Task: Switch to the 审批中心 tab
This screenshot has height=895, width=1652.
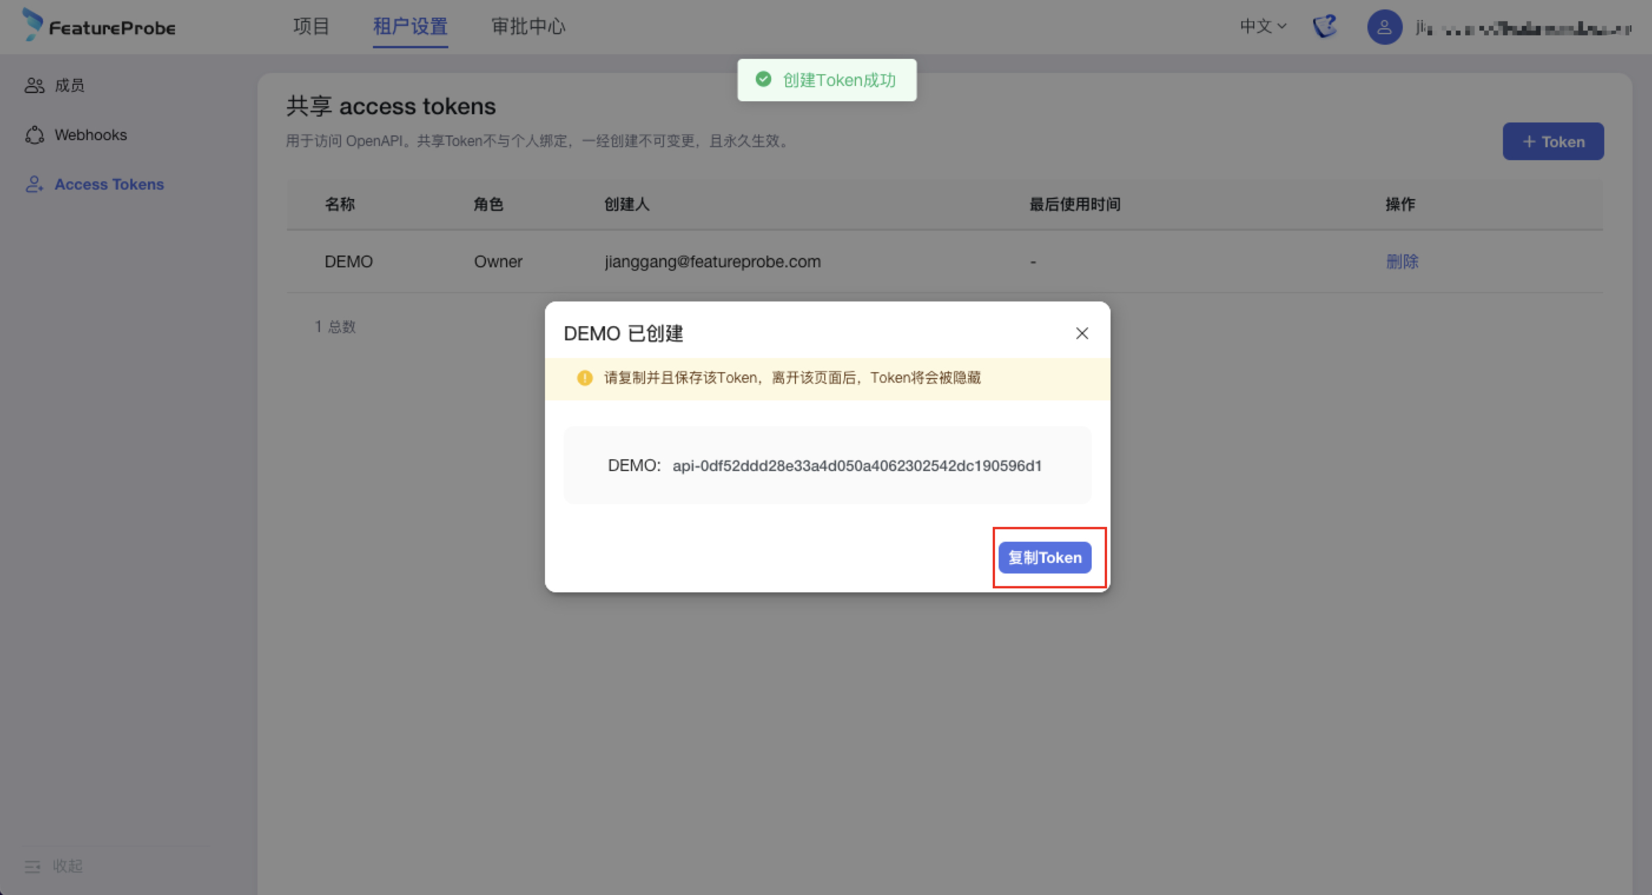Action: [528, 26]
